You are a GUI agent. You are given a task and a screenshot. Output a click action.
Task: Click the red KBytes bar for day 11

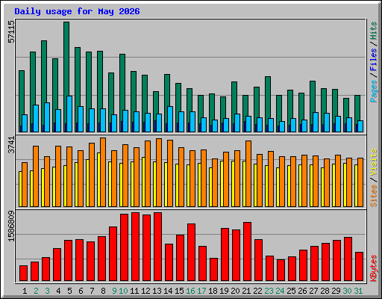click(x=135, y=247)
